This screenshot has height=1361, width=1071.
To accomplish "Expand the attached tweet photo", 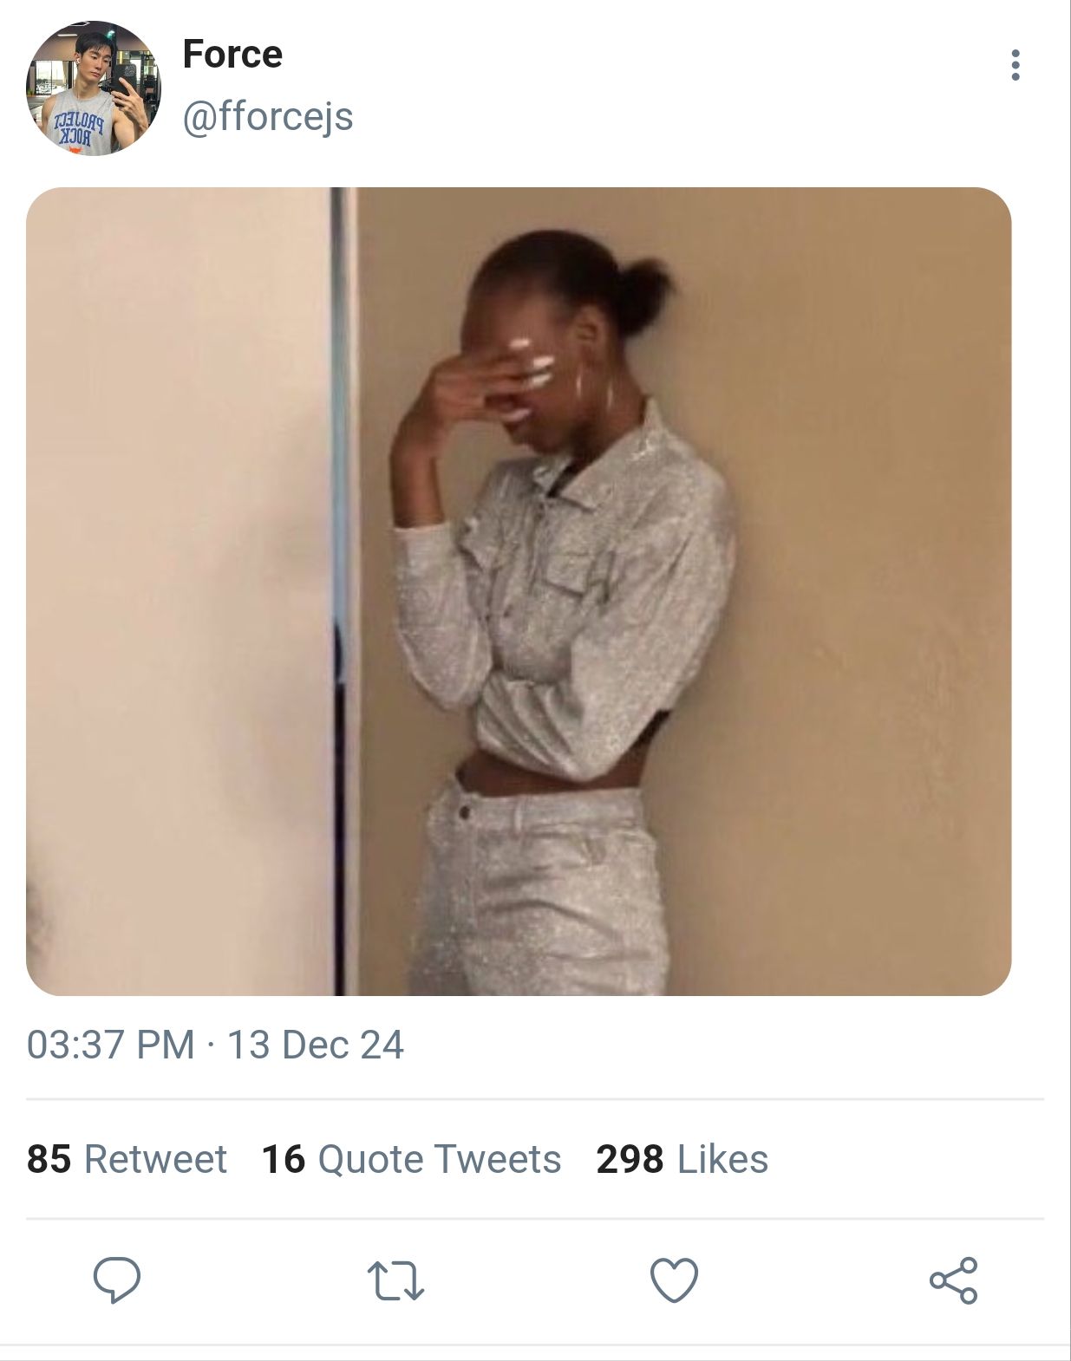I will [x=519, y=591].
